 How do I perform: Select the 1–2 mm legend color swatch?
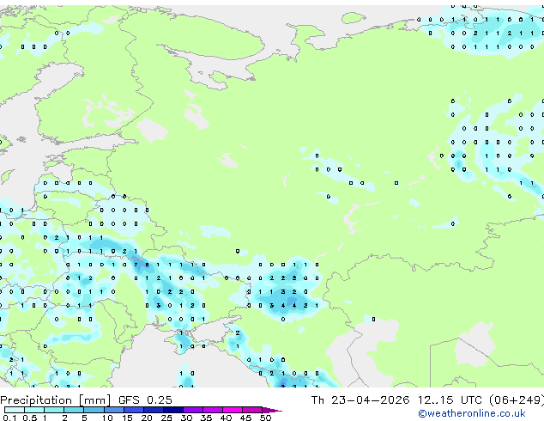click(54, 410)
